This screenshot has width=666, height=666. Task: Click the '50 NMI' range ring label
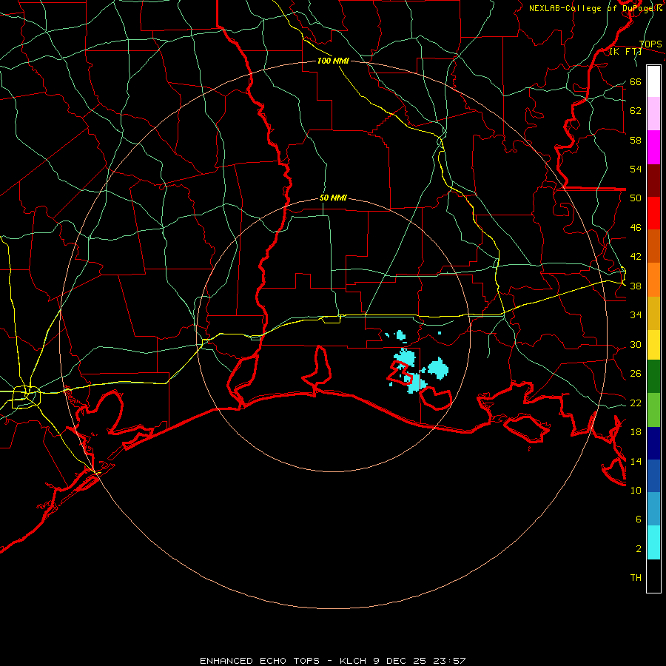pyautogui.click(x=333, y=198)
